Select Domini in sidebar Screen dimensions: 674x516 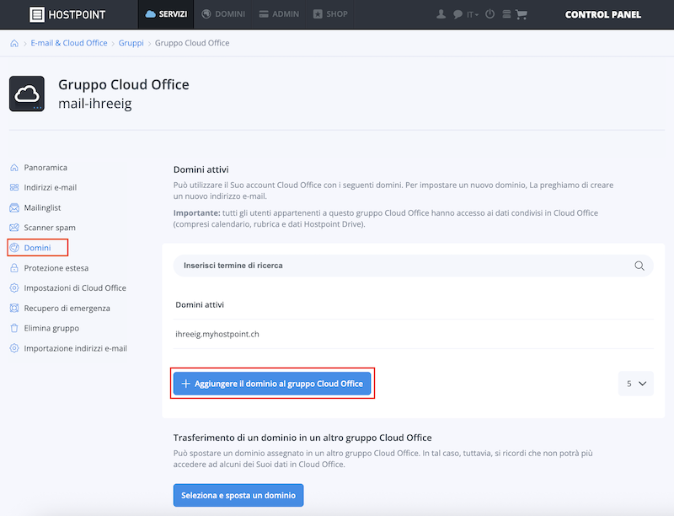pos(37,248)
